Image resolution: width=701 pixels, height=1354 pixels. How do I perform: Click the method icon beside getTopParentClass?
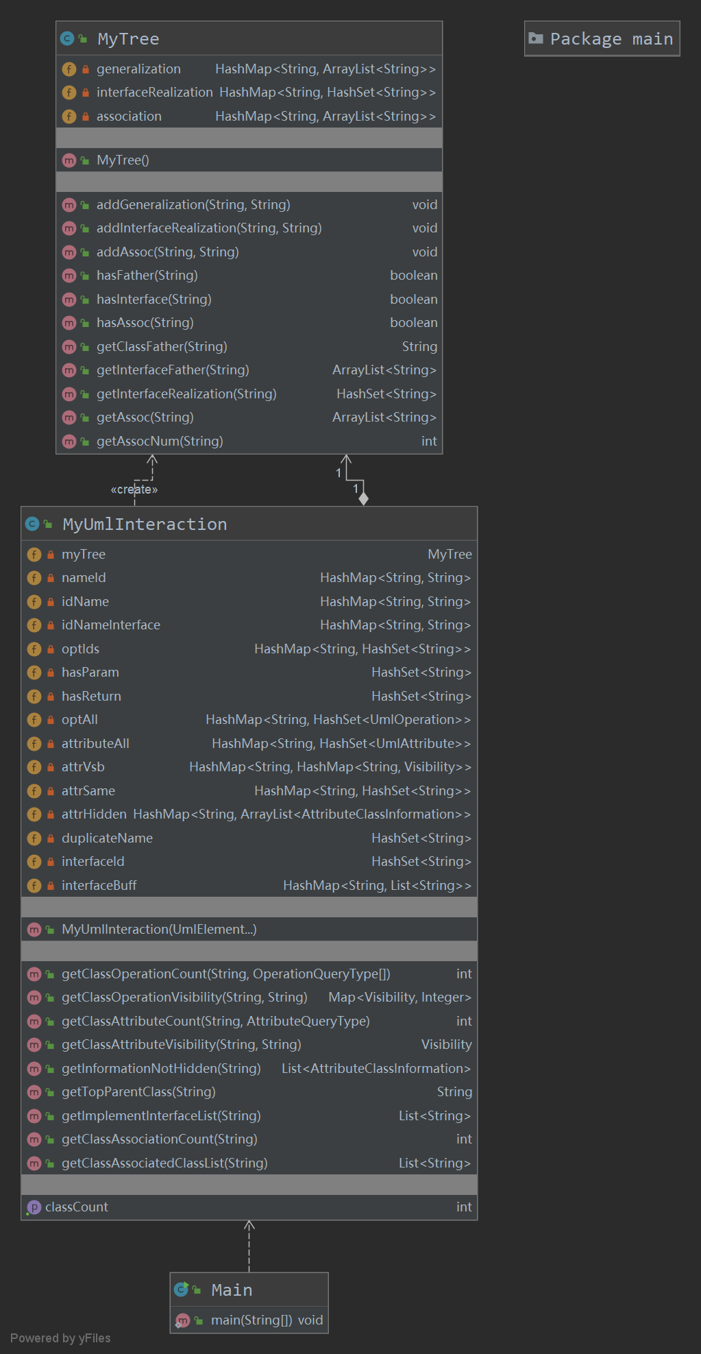pyautogui.click(x=34, y=1092)
